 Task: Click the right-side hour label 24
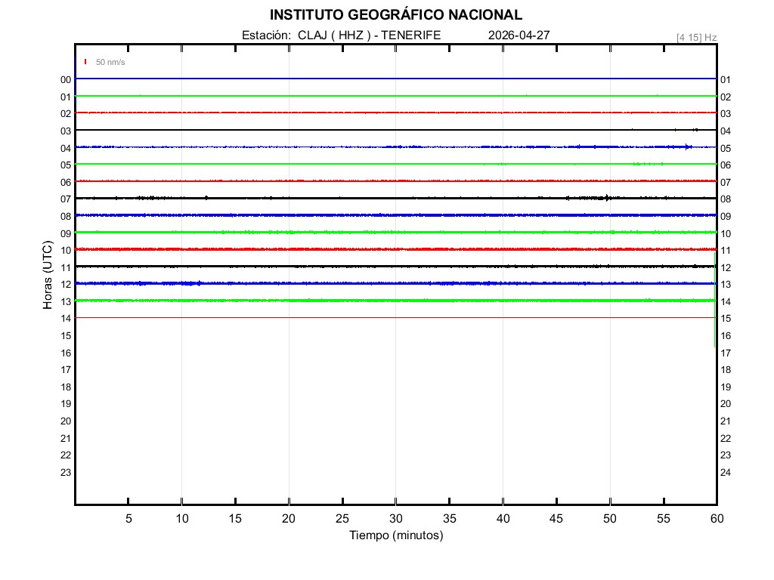(726, 473)
